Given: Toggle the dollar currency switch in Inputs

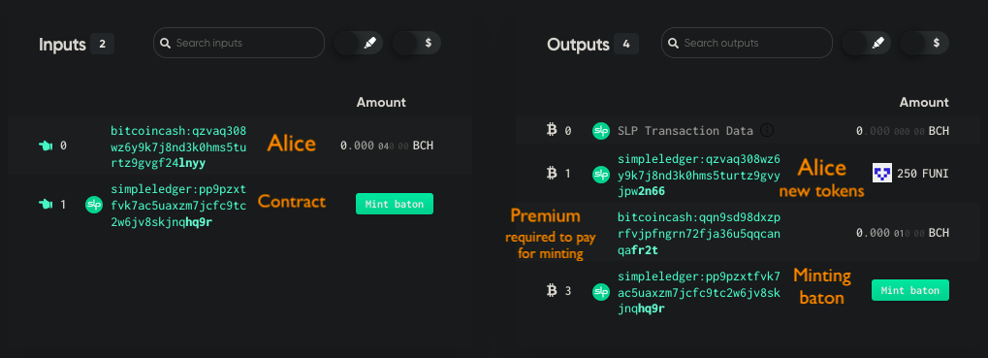Looking at the screenshot, I should pyautogui.click(x=417, y=43).
